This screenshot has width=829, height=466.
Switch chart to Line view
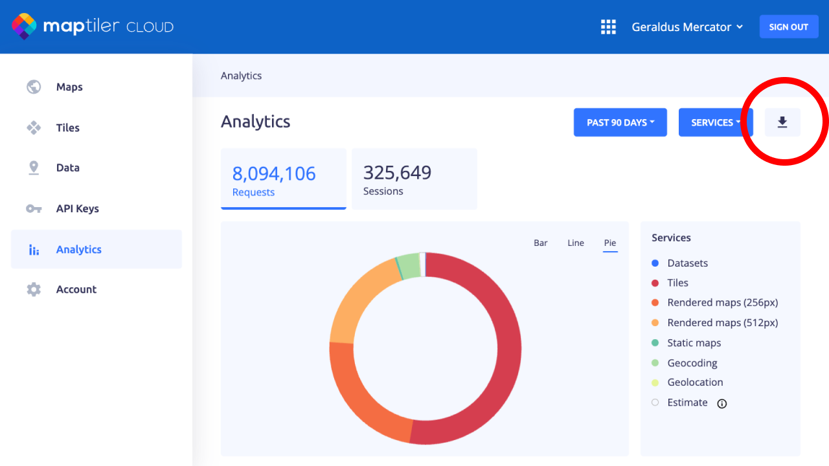point(576,243)
